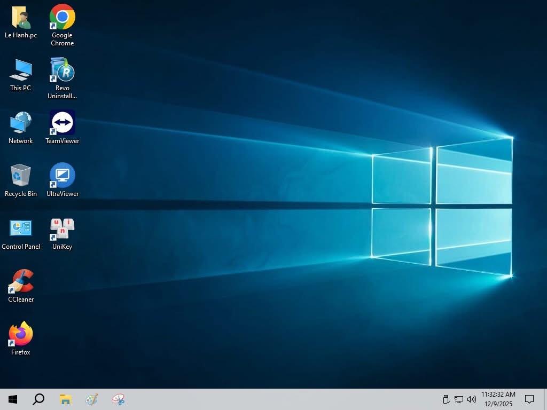This screenshot has width=547, height=410.
Task: Select the CCleaner desktop icon
Action: (x=21, y=282)
